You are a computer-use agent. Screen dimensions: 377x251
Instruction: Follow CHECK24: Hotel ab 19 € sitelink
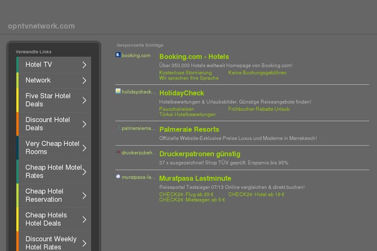pyautogui.click(x=256, y=195)
